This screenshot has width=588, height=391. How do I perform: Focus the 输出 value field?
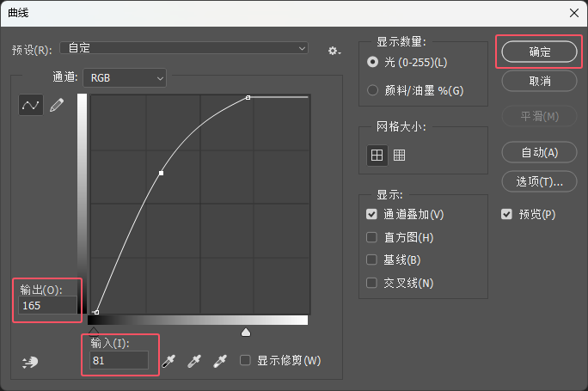point(47,306)
